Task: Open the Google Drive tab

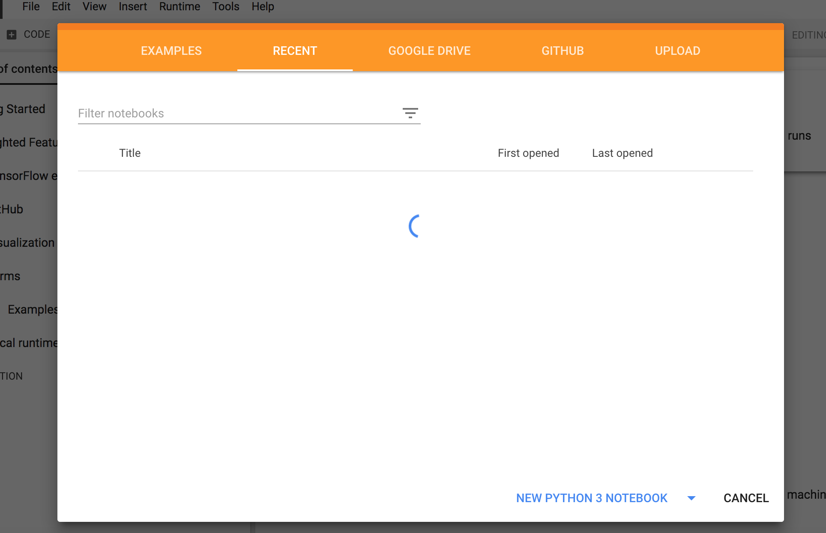Action: click(429, 51)
